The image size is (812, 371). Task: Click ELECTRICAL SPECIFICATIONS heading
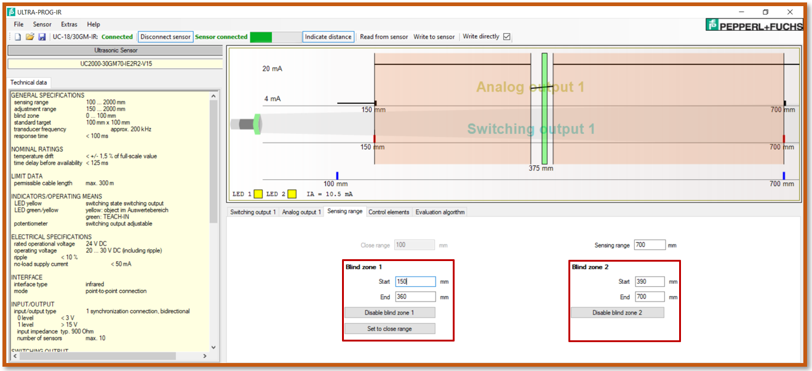click(51, 236)
